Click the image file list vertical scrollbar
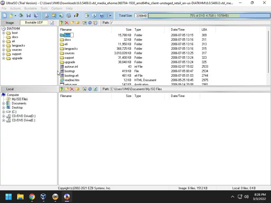This screenshot has height=203, width=271. click(268, 52)
